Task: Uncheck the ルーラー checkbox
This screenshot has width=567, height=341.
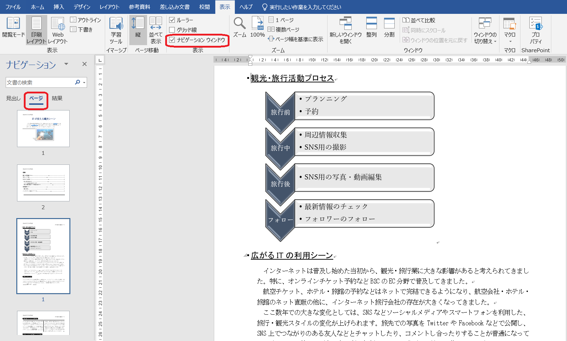Action: [172, 20]
